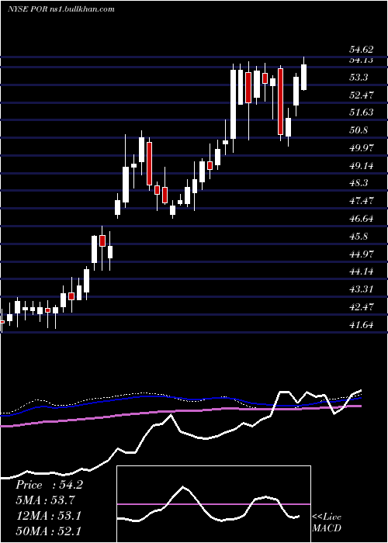Click the Price : 54.2 readout
Screen dimensions: 388x543
(49, 485)
